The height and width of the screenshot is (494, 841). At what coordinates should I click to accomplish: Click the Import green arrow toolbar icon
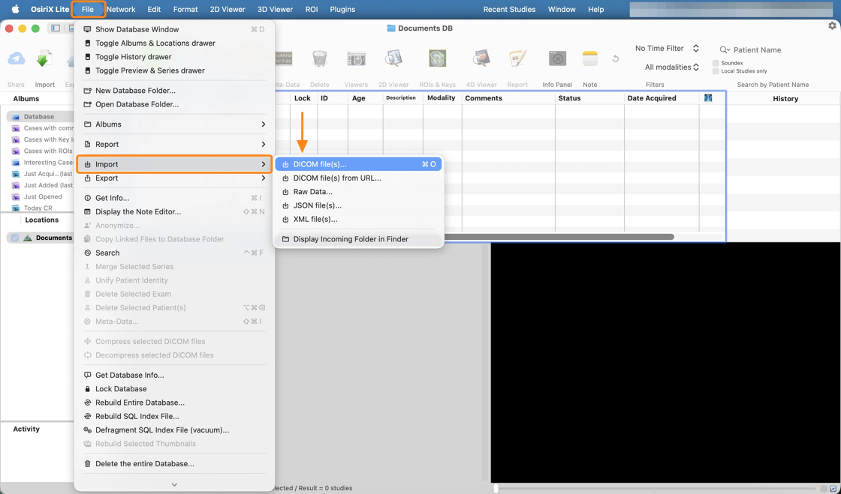pyautogui.click(x=44, y=59)
